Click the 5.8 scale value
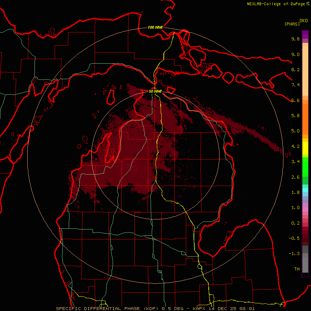The image size is (311, 311). 295,116
